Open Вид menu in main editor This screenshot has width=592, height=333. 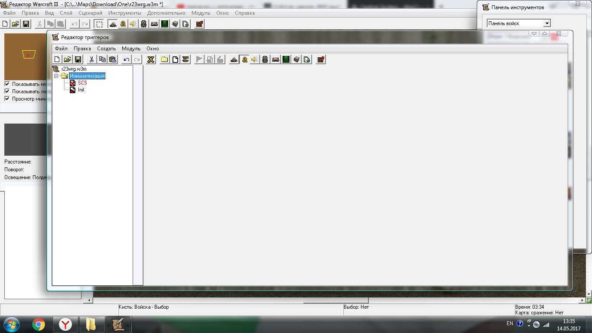[x=49, y=13]
